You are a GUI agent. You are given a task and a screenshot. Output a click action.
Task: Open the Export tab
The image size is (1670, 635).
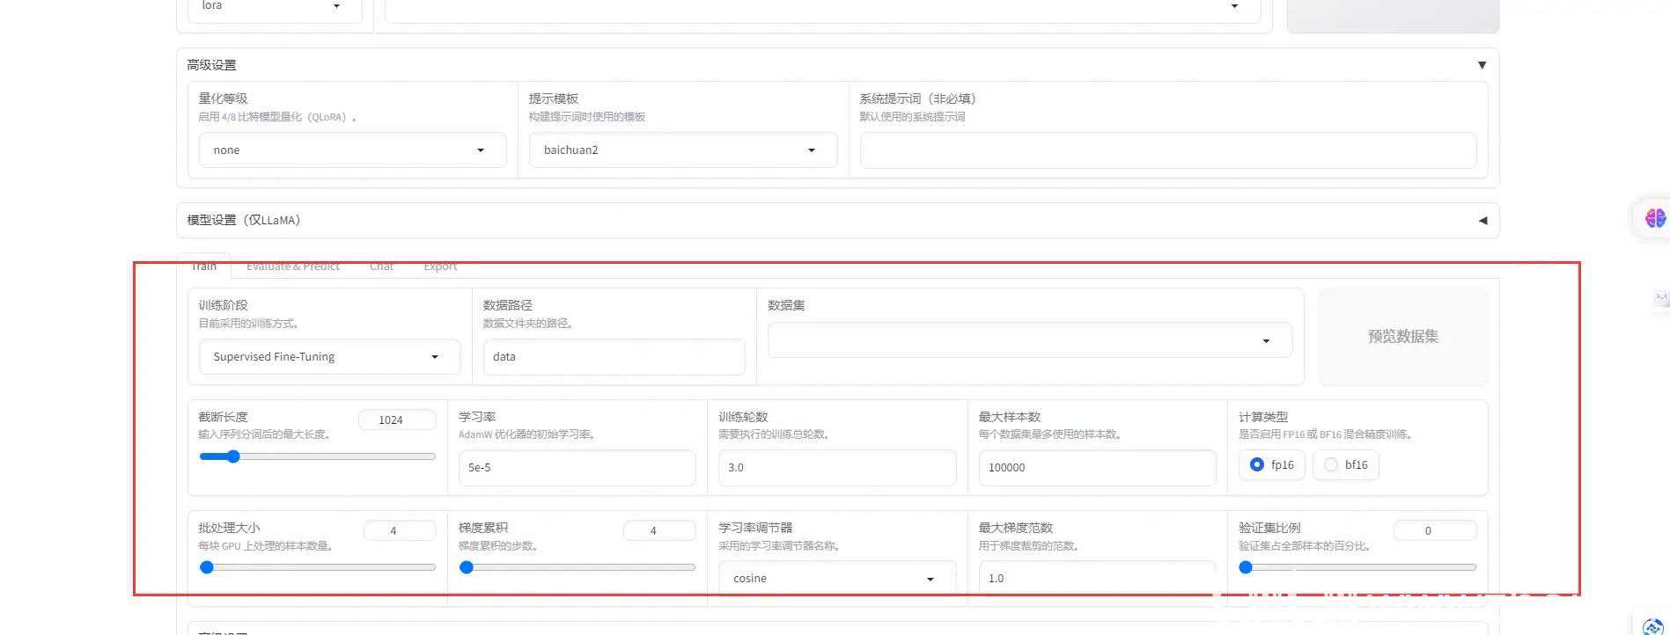[439, 266]
